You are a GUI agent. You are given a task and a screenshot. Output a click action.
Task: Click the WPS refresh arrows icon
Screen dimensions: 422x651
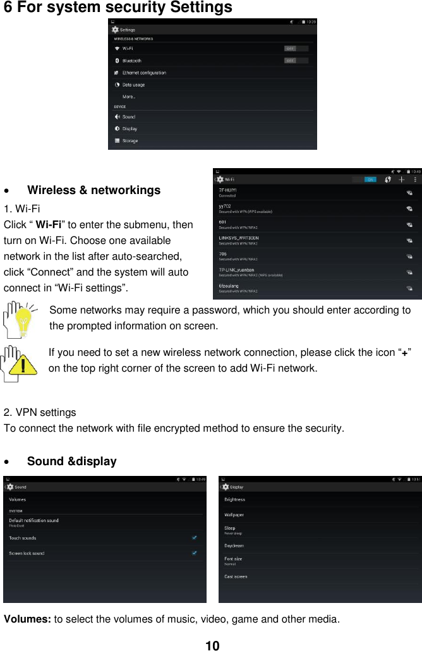tap(387, 179)
